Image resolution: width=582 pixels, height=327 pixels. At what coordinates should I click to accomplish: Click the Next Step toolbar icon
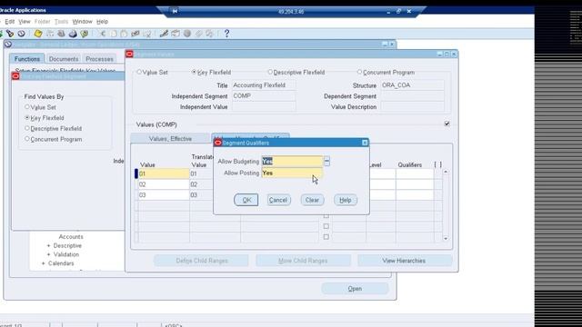[50, 34]
